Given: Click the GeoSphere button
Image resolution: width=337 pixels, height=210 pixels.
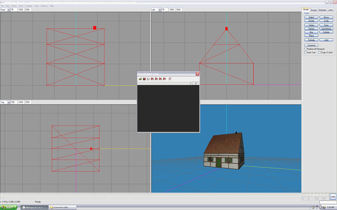Looking at the screenshot, I should (326, 28).
